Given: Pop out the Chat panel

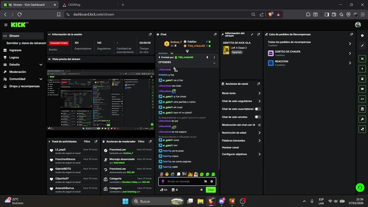Looking at the screenshot, I should 215,34.
